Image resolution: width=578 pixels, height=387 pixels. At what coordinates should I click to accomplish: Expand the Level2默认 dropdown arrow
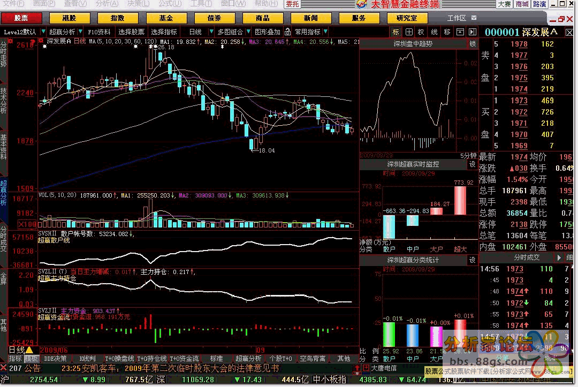point(43,32)
